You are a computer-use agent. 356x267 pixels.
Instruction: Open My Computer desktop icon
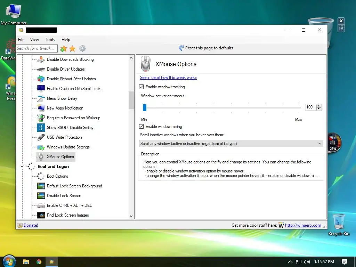point(14,14)
